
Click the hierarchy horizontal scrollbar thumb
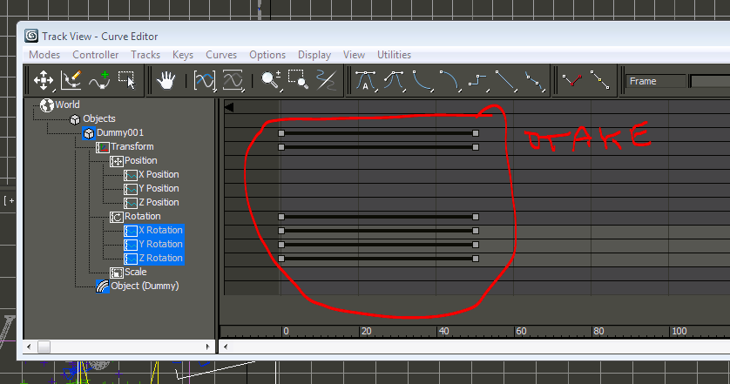(44, 347)
